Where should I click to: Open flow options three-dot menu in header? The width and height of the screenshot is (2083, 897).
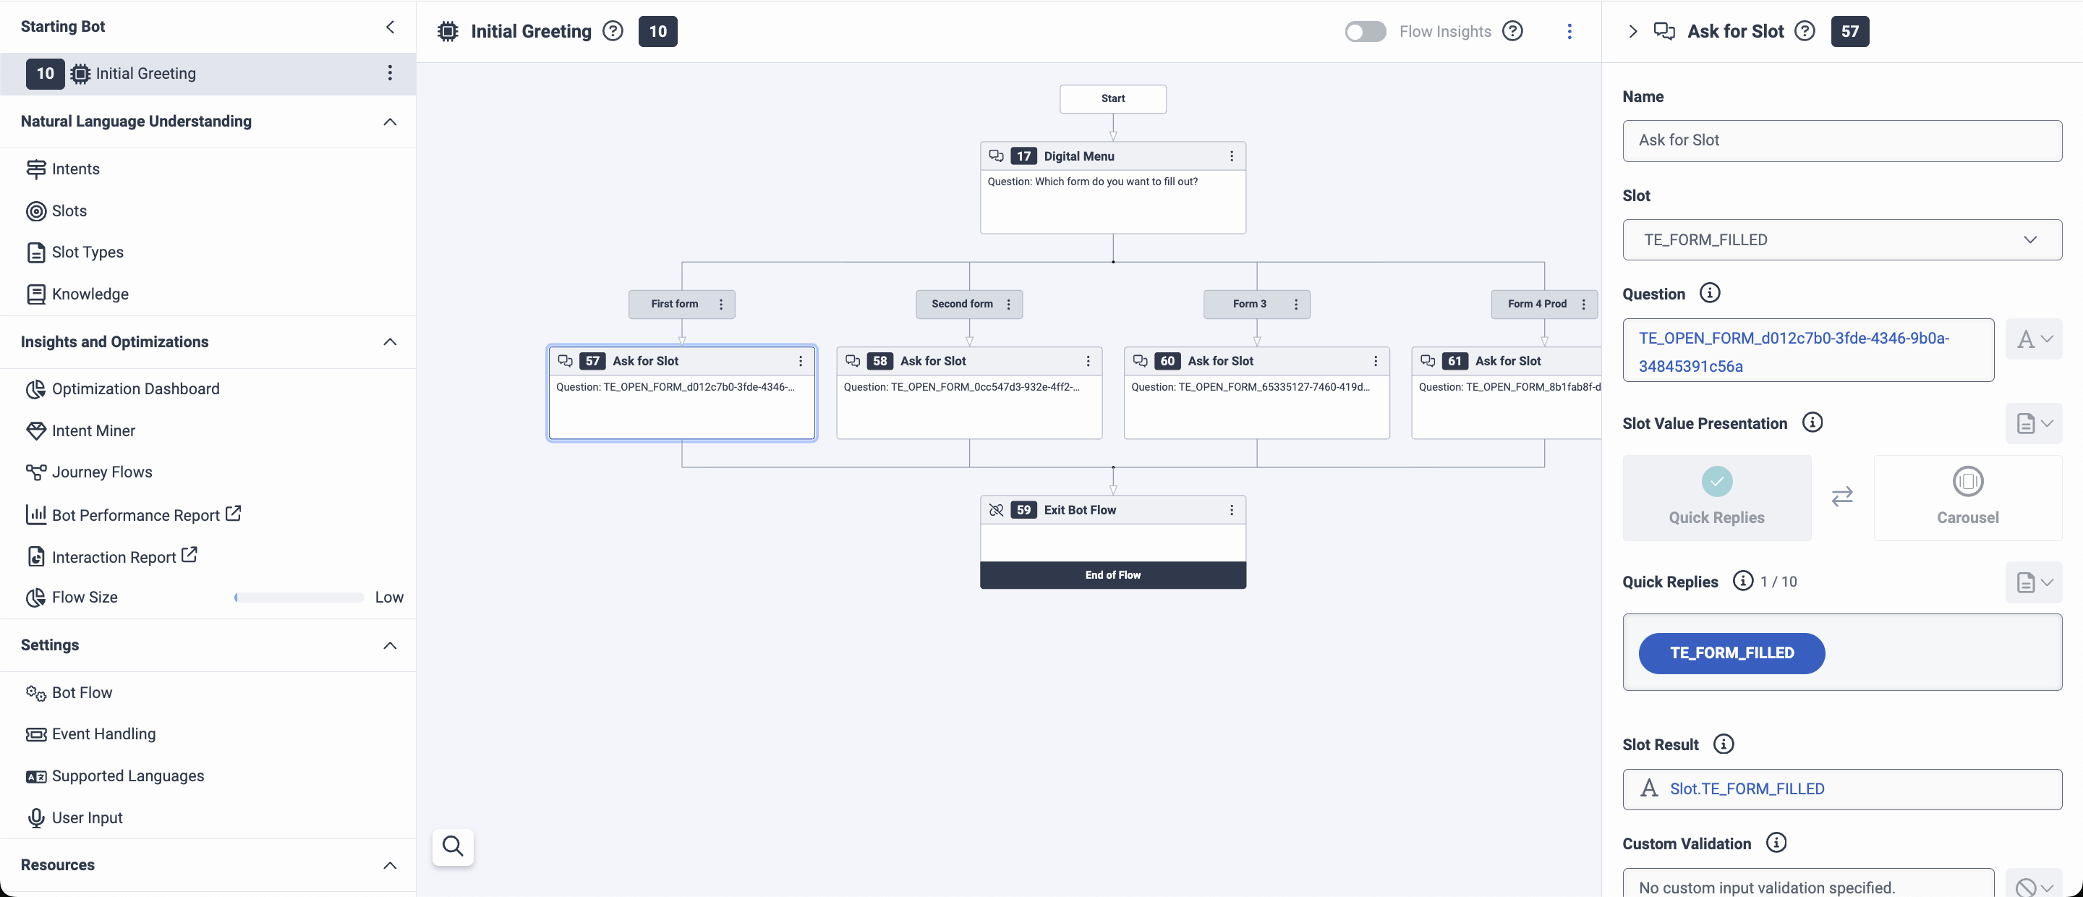1569,32
